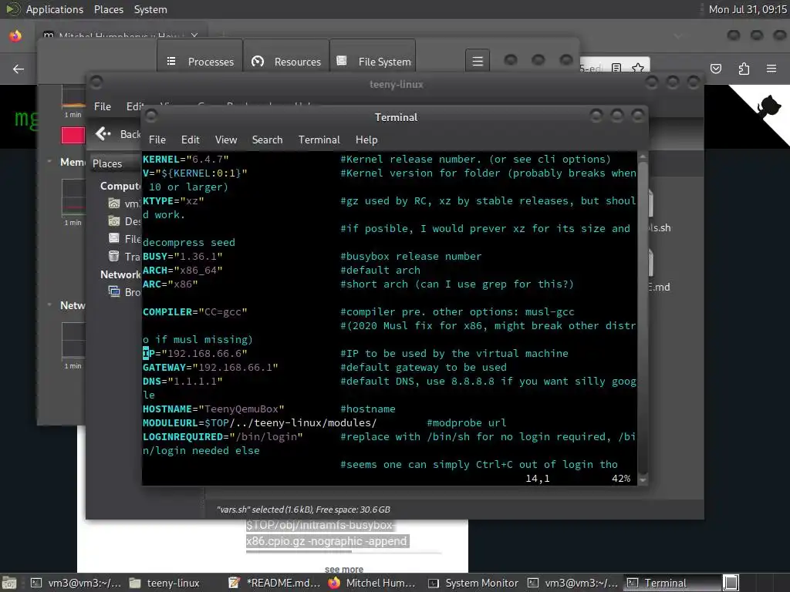790x592 pixels.
Task: Open Places menu in top panel
Action: point(108,9)
